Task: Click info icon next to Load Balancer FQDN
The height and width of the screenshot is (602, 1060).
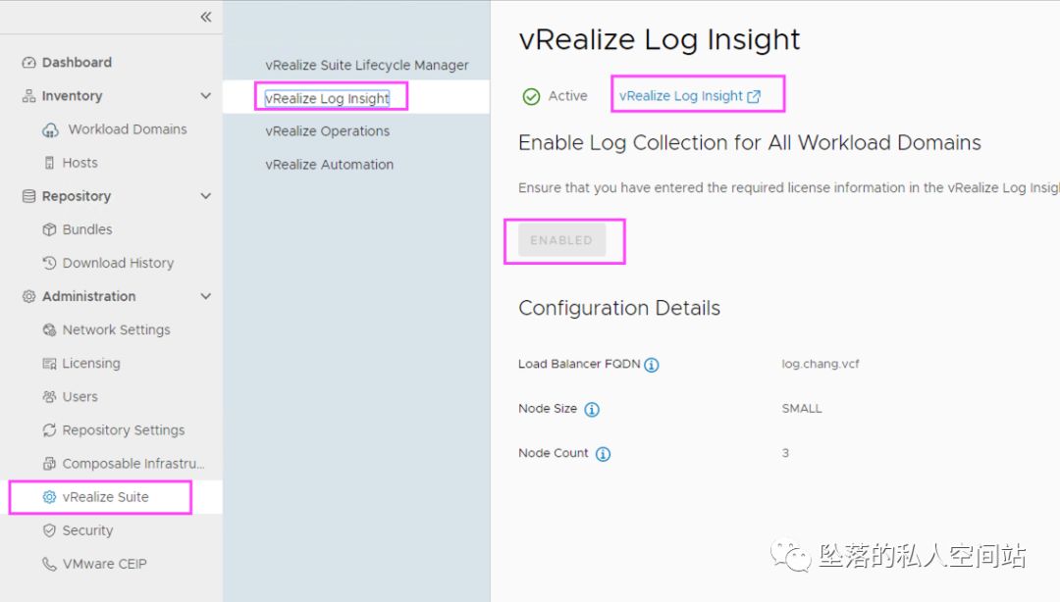Action: click(652, 365)
